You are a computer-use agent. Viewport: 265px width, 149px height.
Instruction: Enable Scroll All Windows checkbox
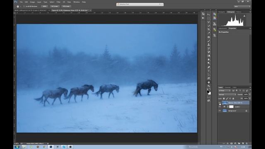click(24, 6)
